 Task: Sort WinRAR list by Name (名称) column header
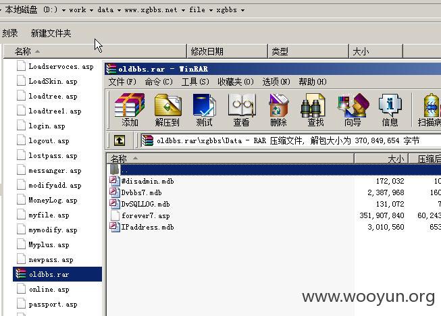tap(230, 159)
